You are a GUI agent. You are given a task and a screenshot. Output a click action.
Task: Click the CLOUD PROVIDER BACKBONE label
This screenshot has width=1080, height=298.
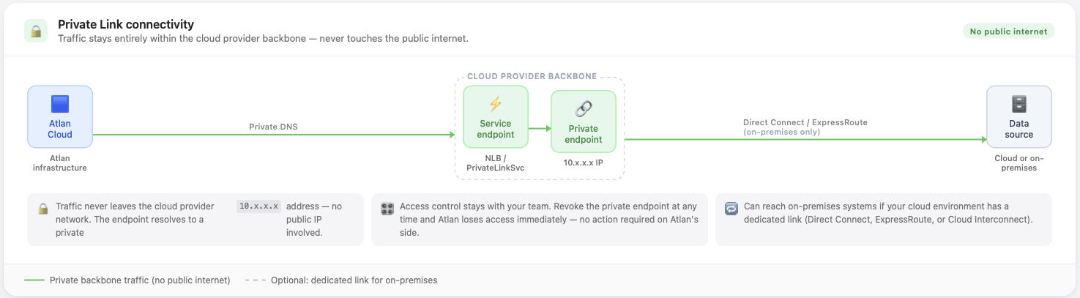pos(532,76)
